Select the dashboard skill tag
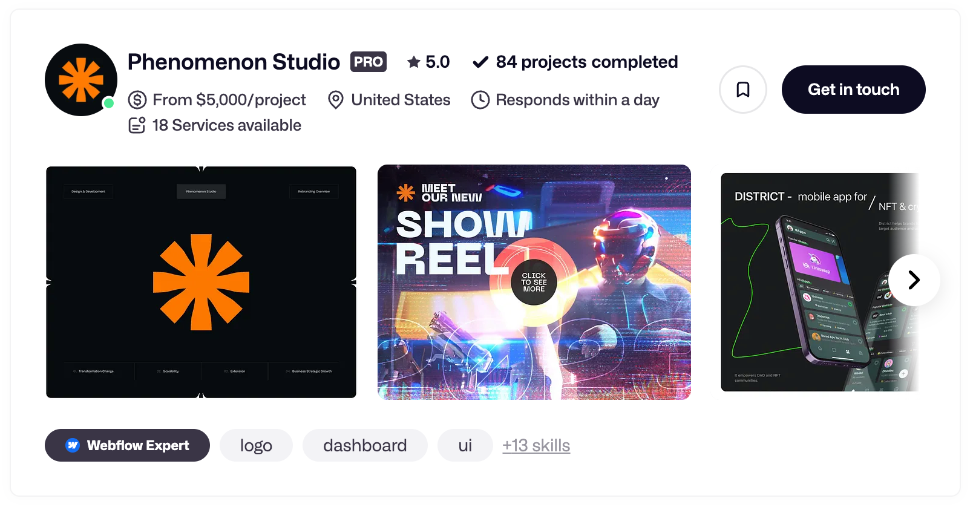This screenshot has width=973, height=507. tap(365, 445)
